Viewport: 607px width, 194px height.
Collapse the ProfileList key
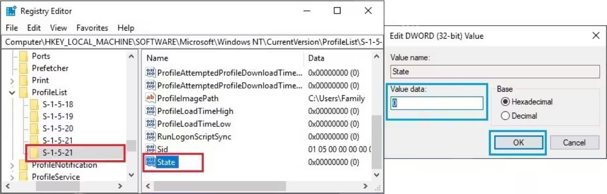(x=12, y=93)
